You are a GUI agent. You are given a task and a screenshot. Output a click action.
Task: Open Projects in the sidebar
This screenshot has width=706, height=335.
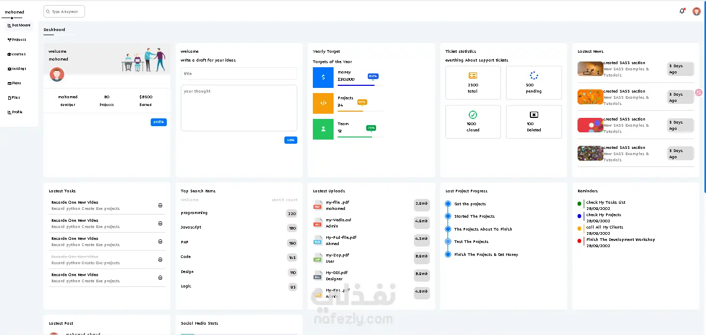point(17,39)
